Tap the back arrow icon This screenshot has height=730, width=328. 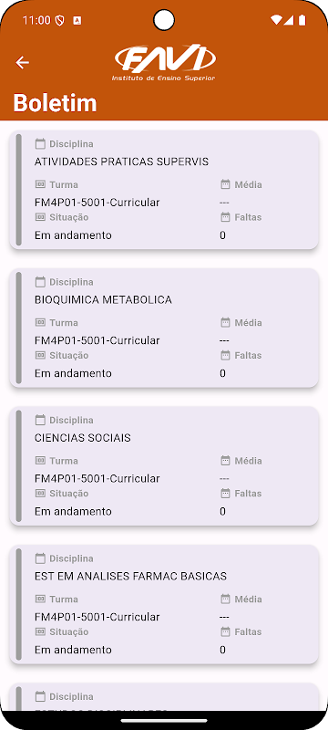(x=22, y=62)
